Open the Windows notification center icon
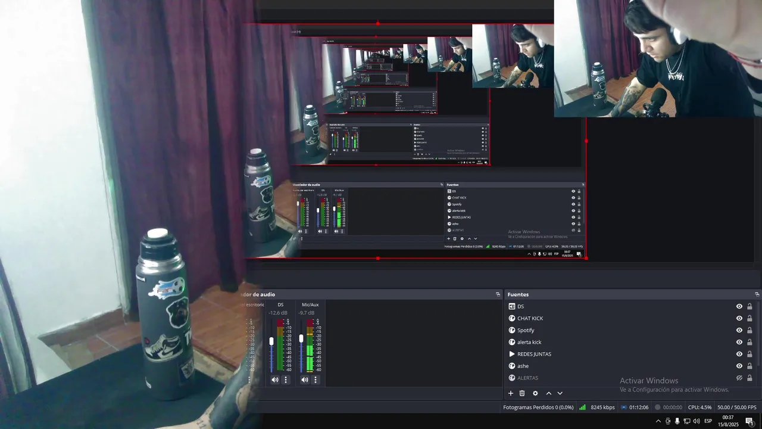Screen dimensions: 762x429 coord(749,421)
